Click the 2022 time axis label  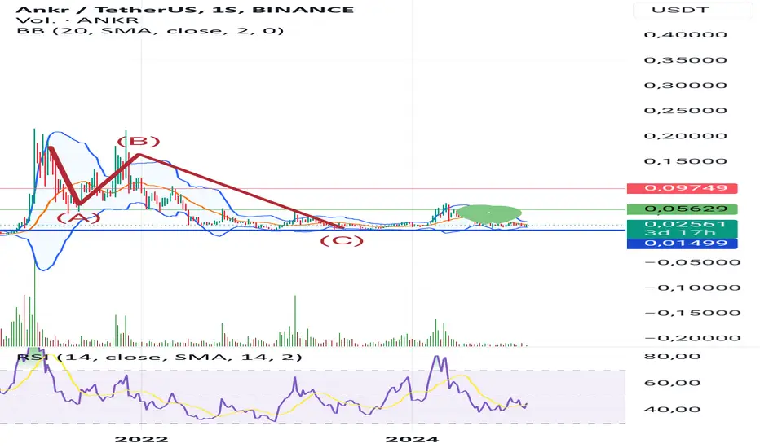(141, 439)
